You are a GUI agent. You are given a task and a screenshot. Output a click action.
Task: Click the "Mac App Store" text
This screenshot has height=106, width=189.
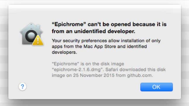coord(100,46)
